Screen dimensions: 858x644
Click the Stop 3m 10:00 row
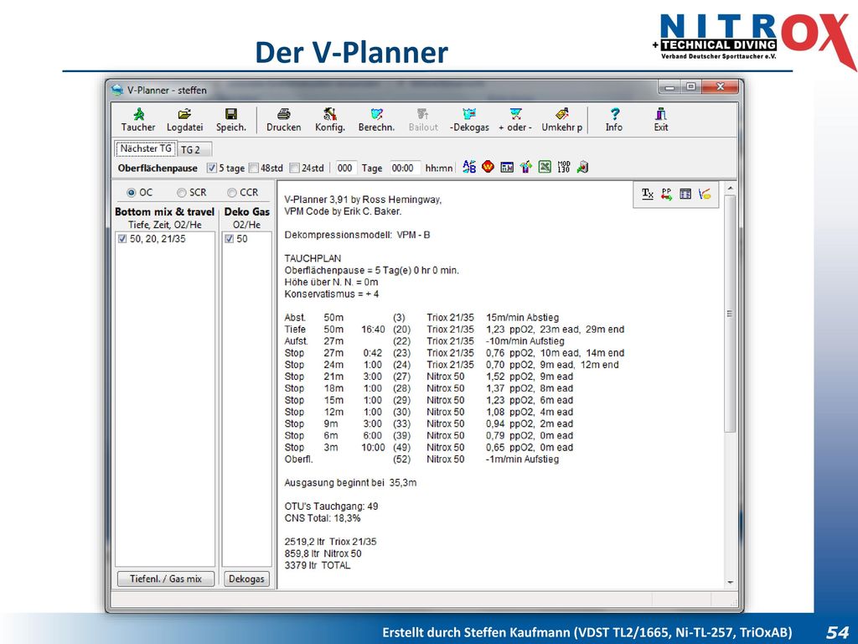coord(429,448)
